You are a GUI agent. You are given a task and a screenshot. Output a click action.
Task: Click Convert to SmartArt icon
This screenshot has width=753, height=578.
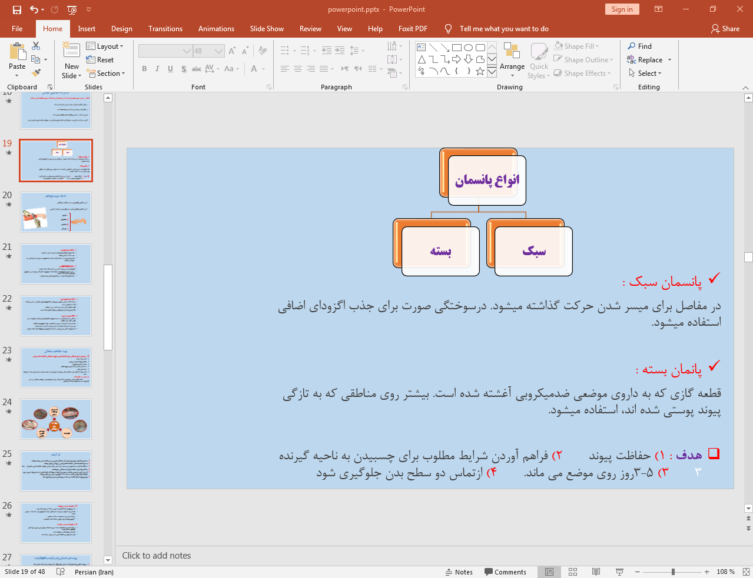[x=395, y=73]
